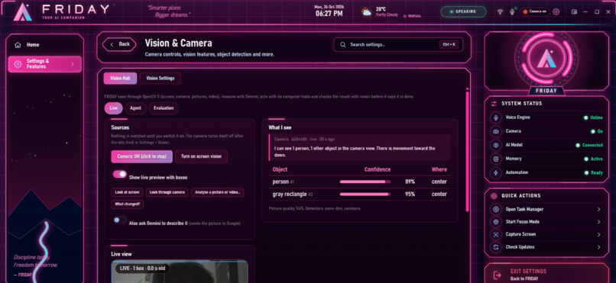Click the Exit Settings door icon
Viewport: 616px width, 283px height.
click(497, 275)
